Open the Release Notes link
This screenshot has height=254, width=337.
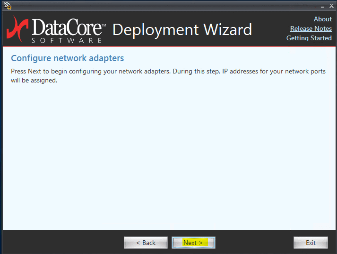click(x=311, y=28)
